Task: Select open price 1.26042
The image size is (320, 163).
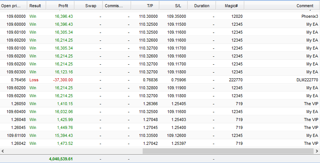Action: coord(18,144)
